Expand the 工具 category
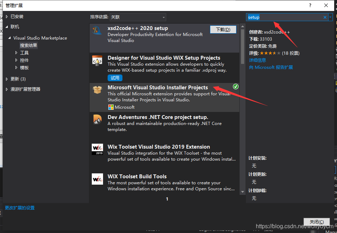The height and width of the screenshot is (233, 337). (x=16, y=53)
